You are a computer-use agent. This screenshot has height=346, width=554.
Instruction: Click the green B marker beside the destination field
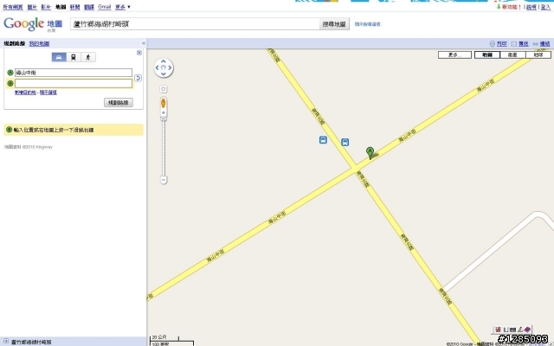click(10, 83)
